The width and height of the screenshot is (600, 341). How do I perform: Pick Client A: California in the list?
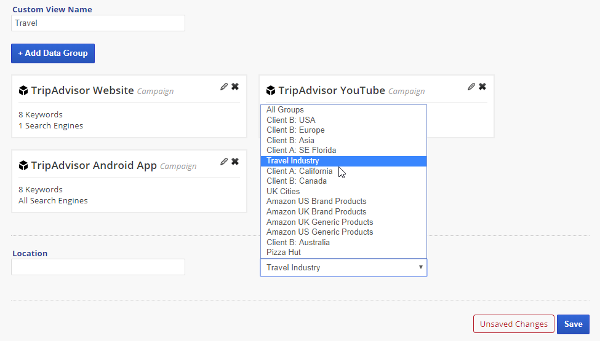[299, 171]
